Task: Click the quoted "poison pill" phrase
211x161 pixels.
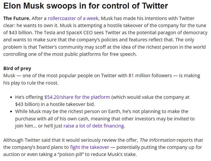Action: pyautogui.click(x=71, y=154)
